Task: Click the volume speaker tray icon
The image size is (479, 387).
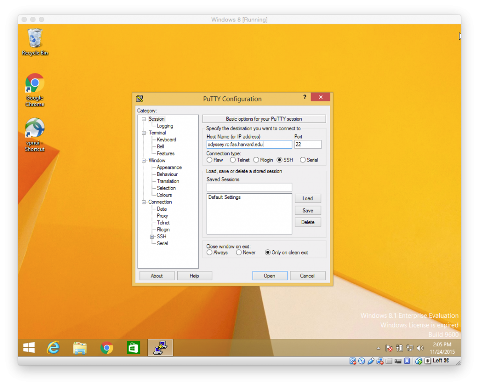Action: 421,348
